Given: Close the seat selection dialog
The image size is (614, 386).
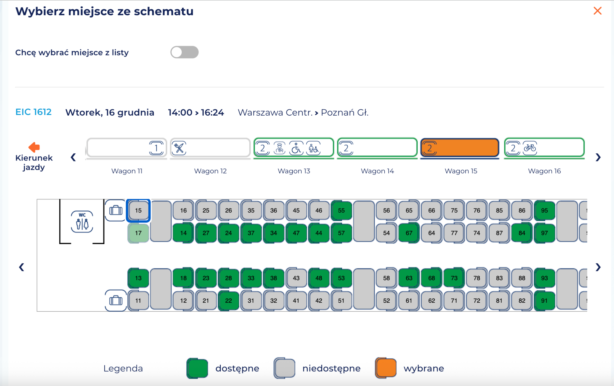Looking at the screenshot, I should (597, 11).
